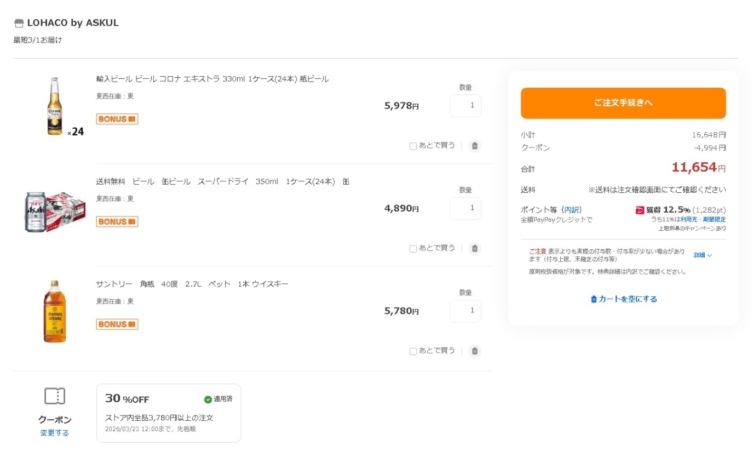Click BONUS badge under Asahi Super Dry
The image size is (753, 457).
117,221
